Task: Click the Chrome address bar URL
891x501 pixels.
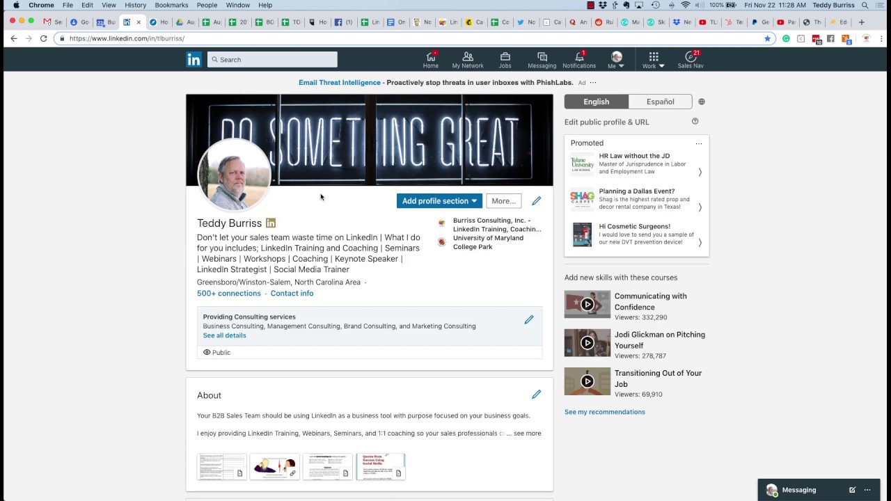Action: coord(127,38)
